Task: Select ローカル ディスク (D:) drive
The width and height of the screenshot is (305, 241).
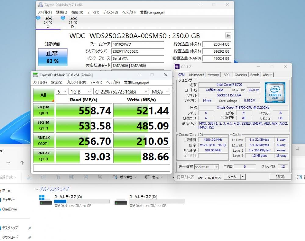Action: click(150, 201)
